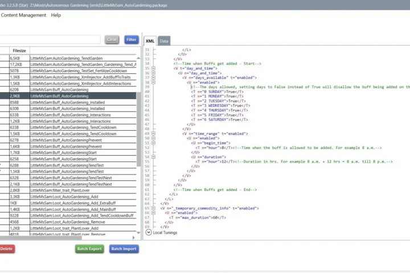Screen dimensions: 410x273
Task: Open the Content Management menu
Action: pyautogui.click(x=23, y=15)
